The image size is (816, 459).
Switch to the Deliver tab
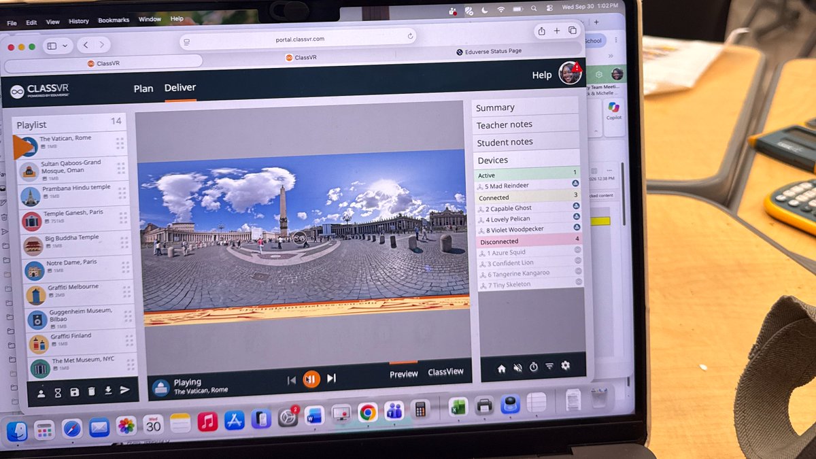coord(180,88)
